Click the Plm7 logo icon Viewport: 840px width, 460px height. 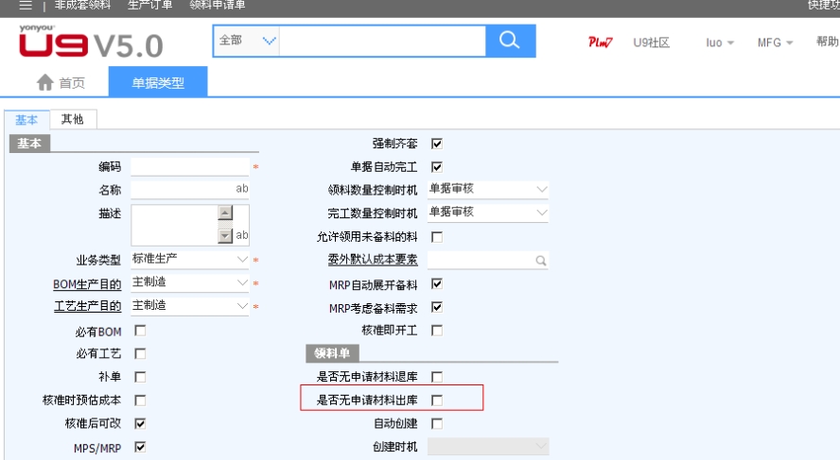(x=600, y=43)
